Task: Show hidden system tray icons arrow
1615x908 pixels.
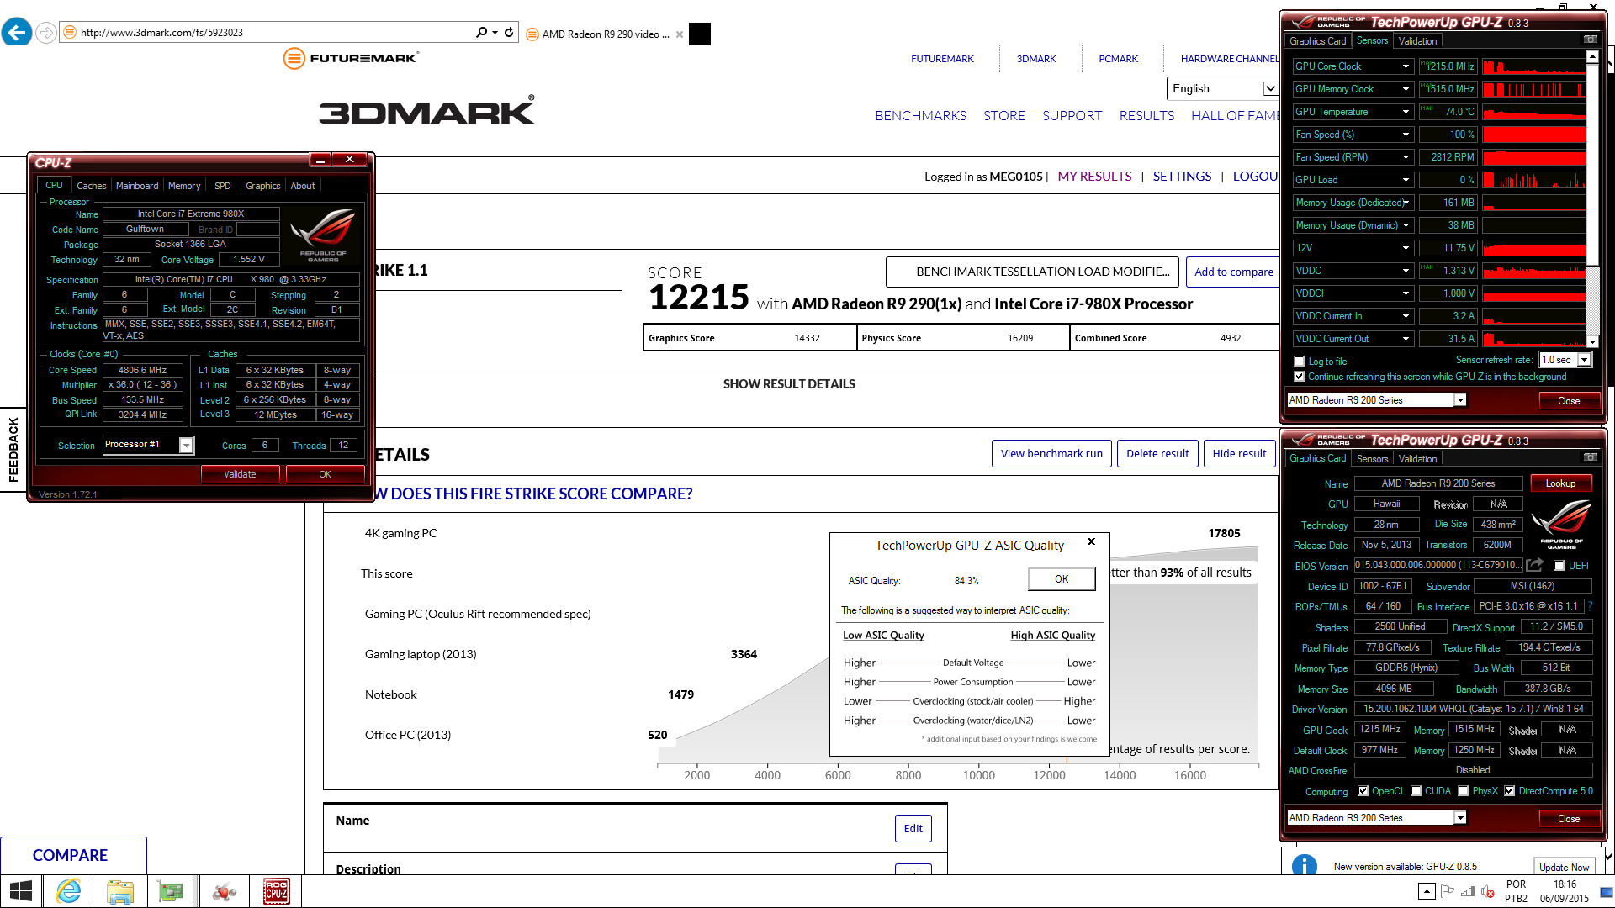Action: tap(1427, 891)
